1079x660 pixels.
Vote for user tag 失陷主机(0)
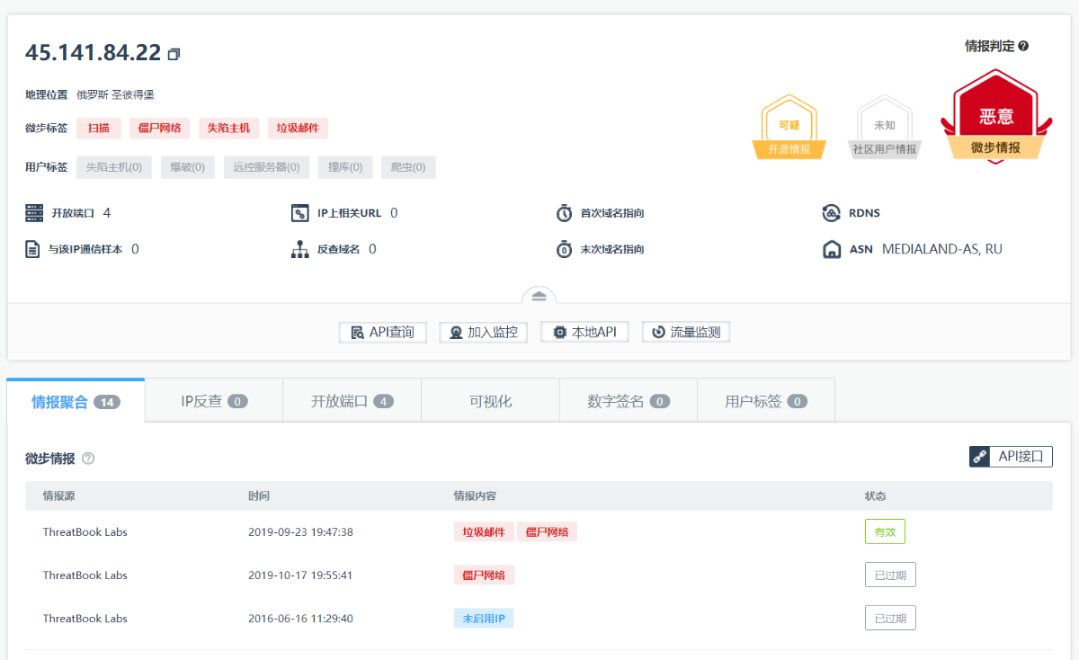[114, 167]
